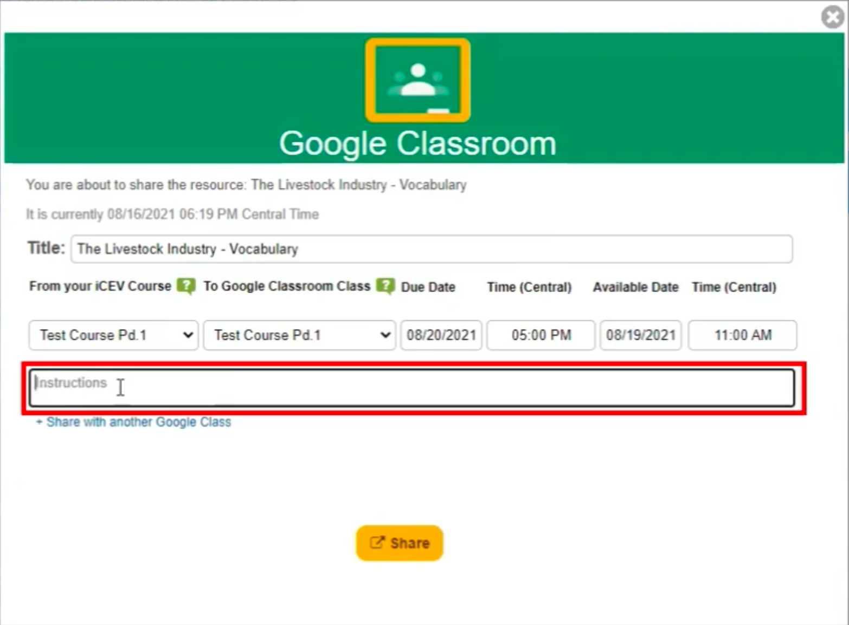Image resolution: width=849 pixels, height=625 pixels.
Task: Edit the Title text field
Action: (432, 249)
